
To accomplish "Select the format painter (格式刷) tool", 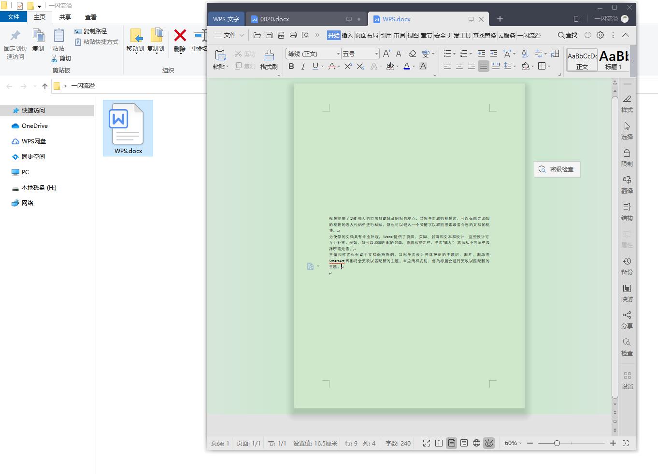I will [x=269, y=59].
